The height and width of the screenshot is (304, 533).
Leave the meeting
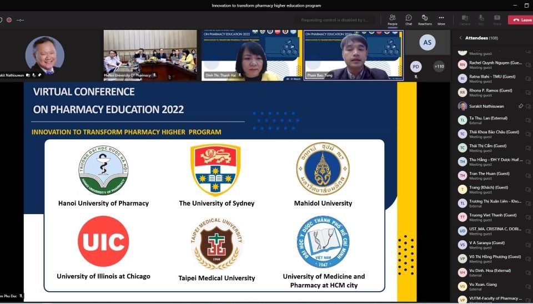pyautogui.click(x=521, y=20)
